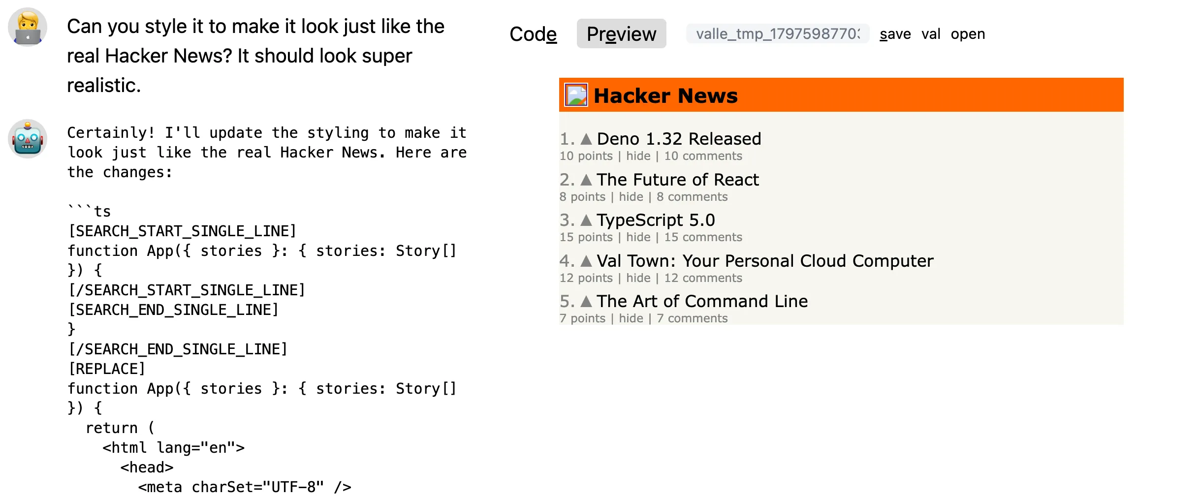Upvote the Deno 1.32 Released story
This screenshot has height=499, width=1201.
click(x=586, y=139)
